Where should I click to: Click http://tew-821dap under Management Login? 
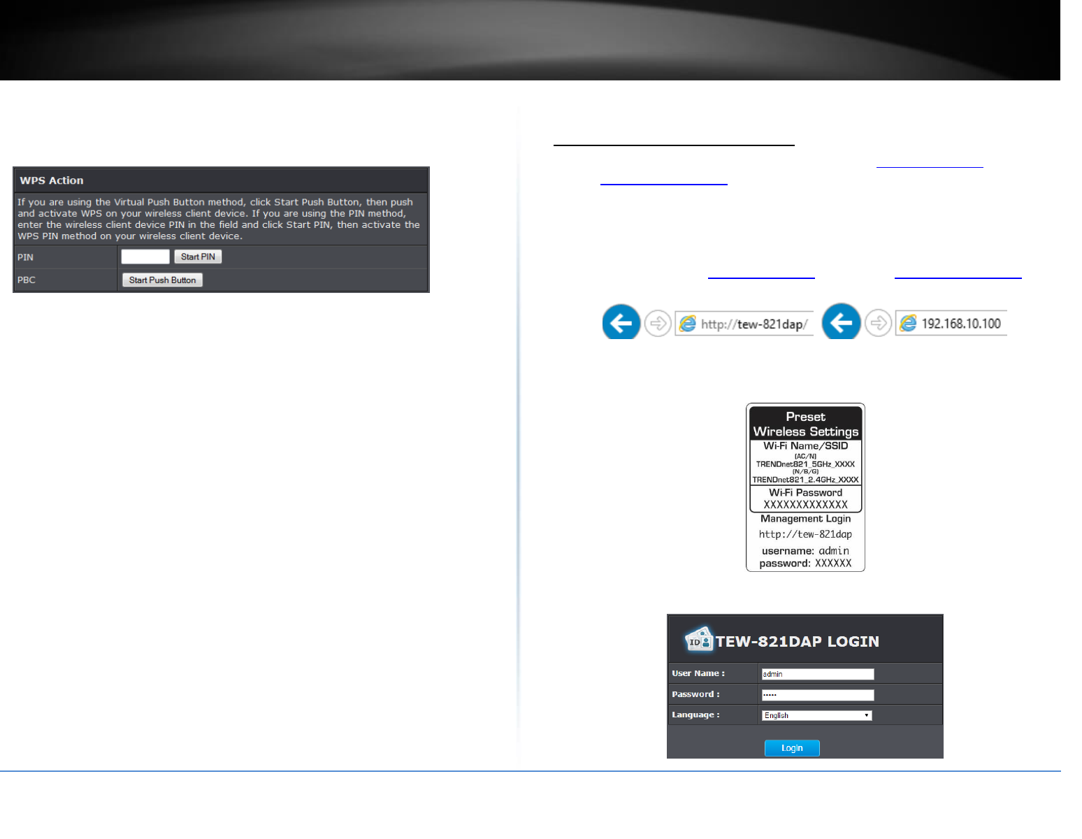(x=805, y=534)
